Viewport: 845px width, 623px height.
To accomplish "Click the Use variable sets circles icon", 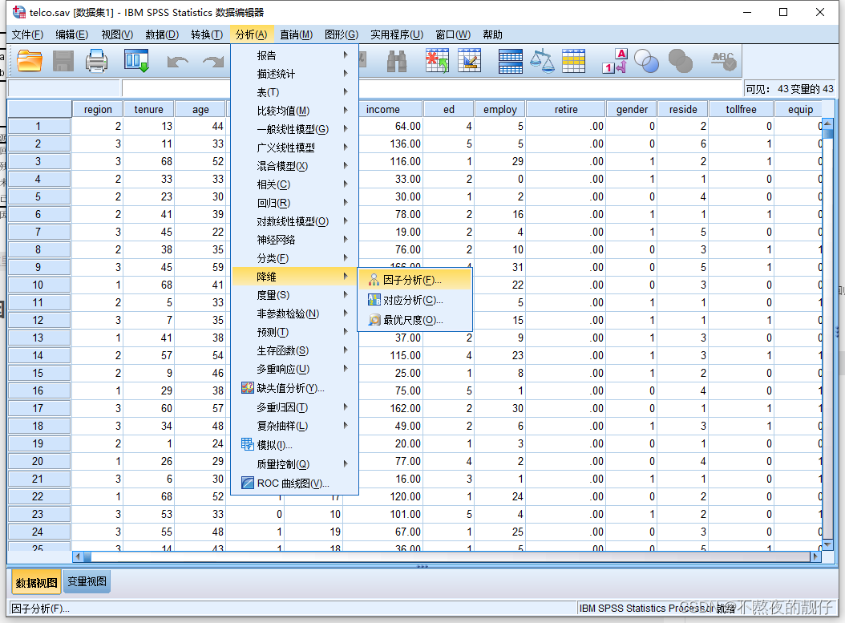I will (647, 61).
